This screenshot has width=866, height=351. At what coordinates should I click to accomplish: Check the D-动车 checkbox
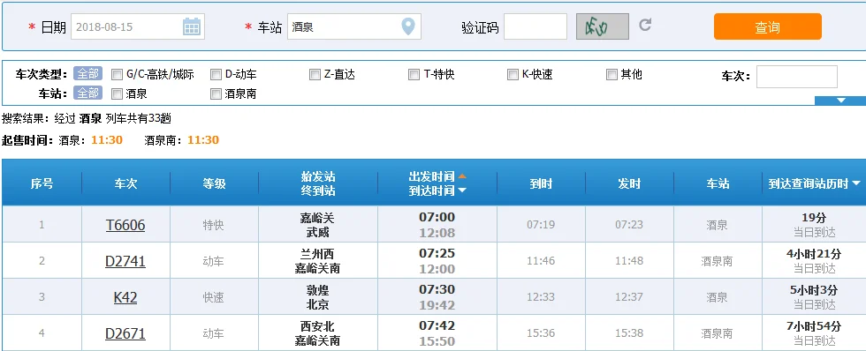[216, 74]
